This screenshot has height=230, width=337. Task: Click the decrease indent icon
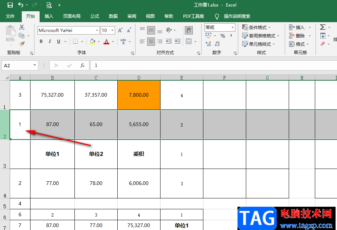pos(169,41)
